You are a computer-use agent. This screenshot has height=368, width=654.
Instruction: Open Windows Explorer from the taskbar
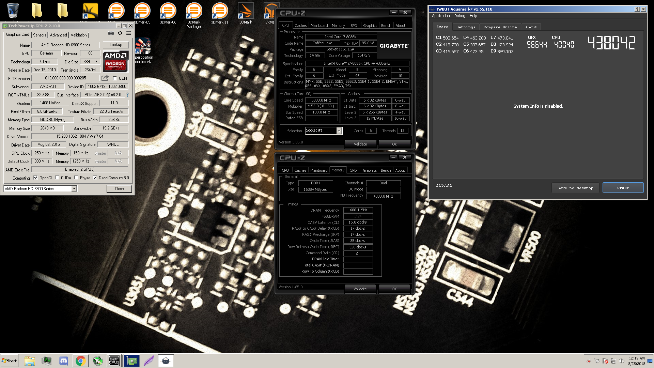pos(30,361)
